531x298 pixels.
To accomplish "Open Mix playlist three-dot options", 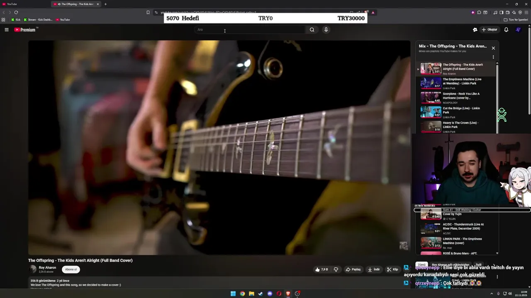I will [x=493, y=57].
